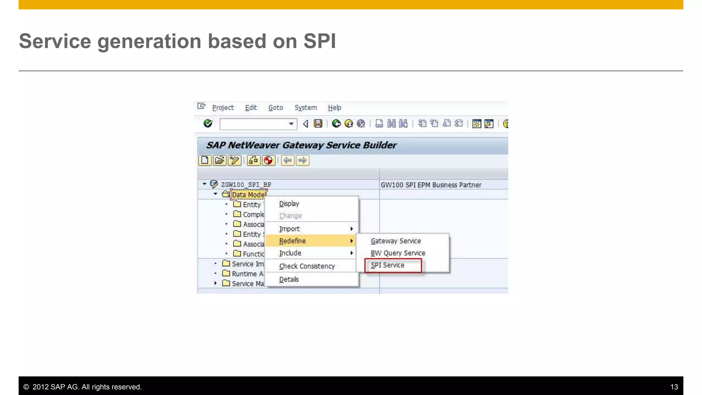
Task: Select the ZGW100_SPI_BP project row
Action: tap(246, 184)
